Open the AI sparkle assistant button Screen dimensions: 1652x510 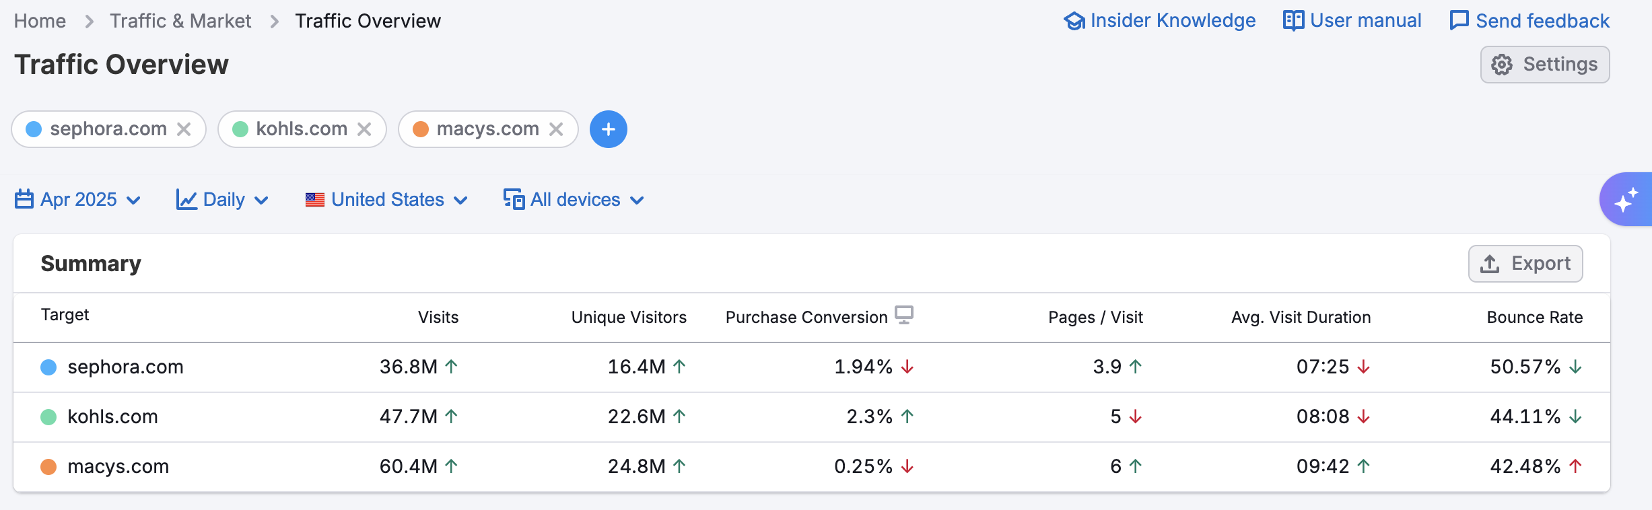[1626, 200]
